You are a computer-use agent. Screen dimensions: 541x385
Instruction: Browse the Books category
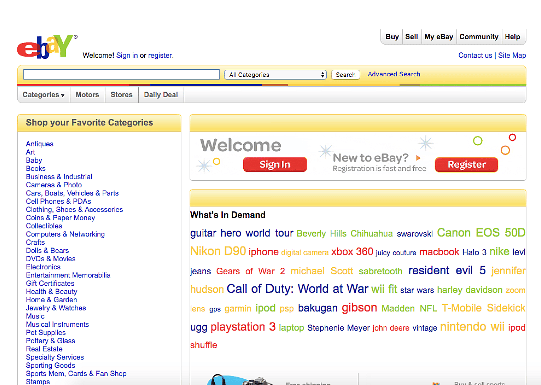(x=36, y=168)
